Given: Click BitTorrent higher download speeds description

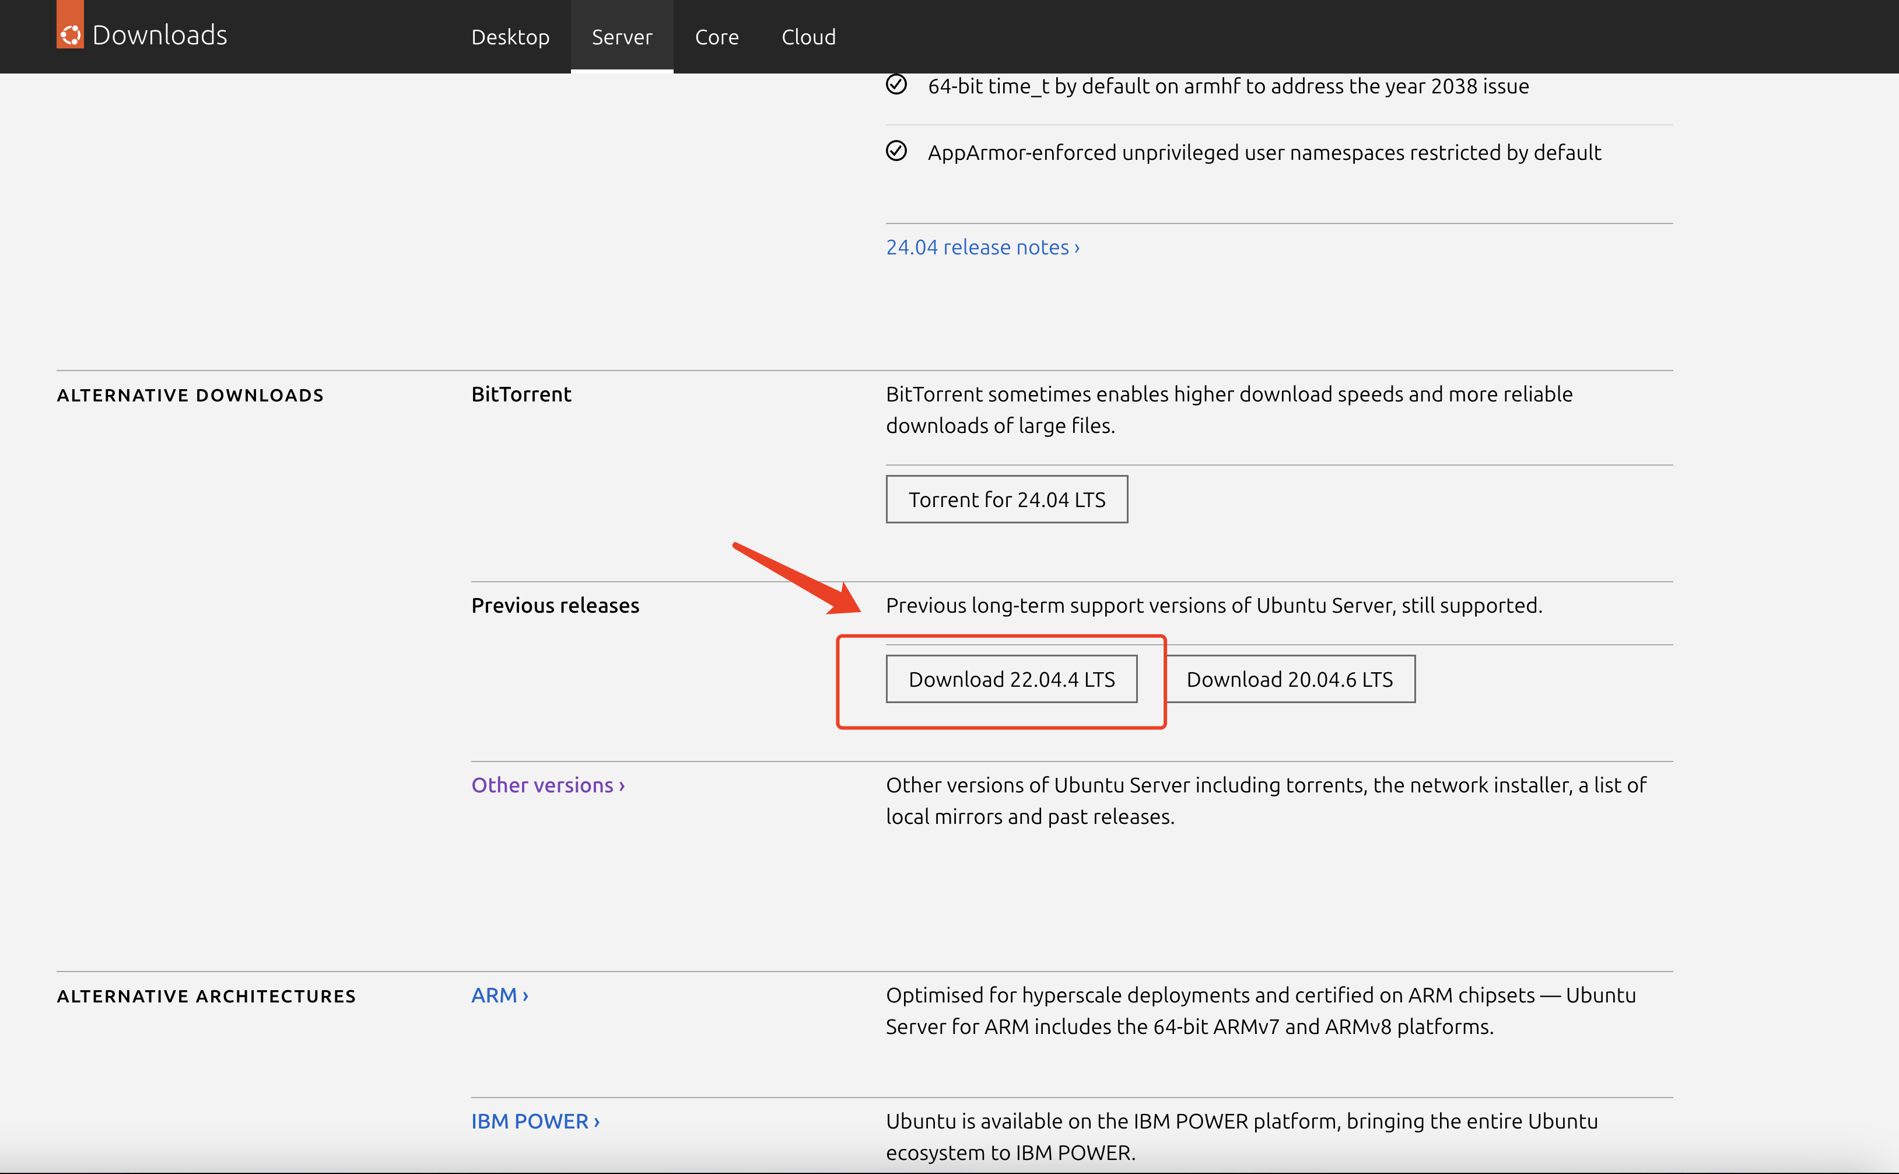Looking at the screenshot, I should [x=1229, y=410].
